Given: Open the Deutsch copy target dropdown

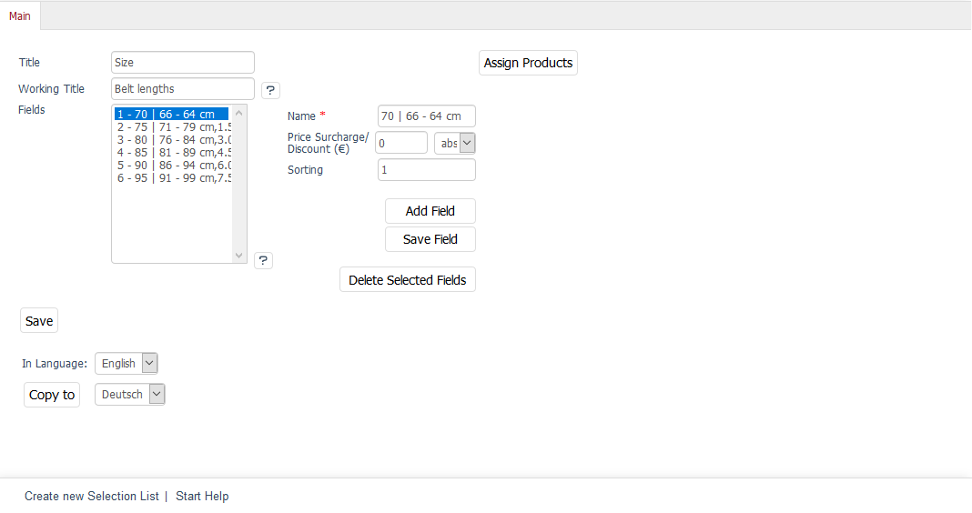Looking at the screenshot, I should click(x=129, y=394).
